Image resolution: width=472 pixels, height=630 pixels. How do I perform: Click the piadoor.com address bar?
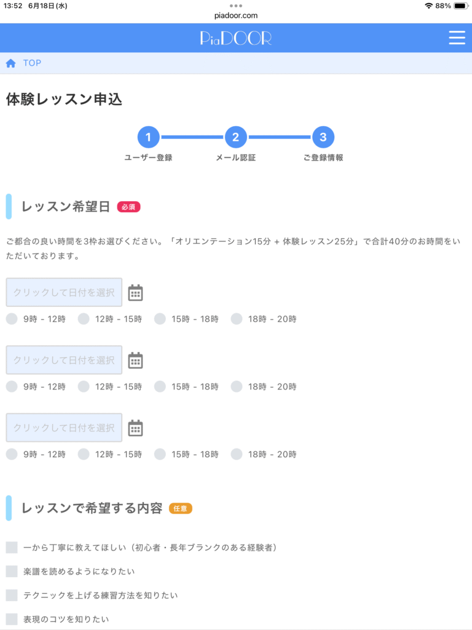click(236, 15)
